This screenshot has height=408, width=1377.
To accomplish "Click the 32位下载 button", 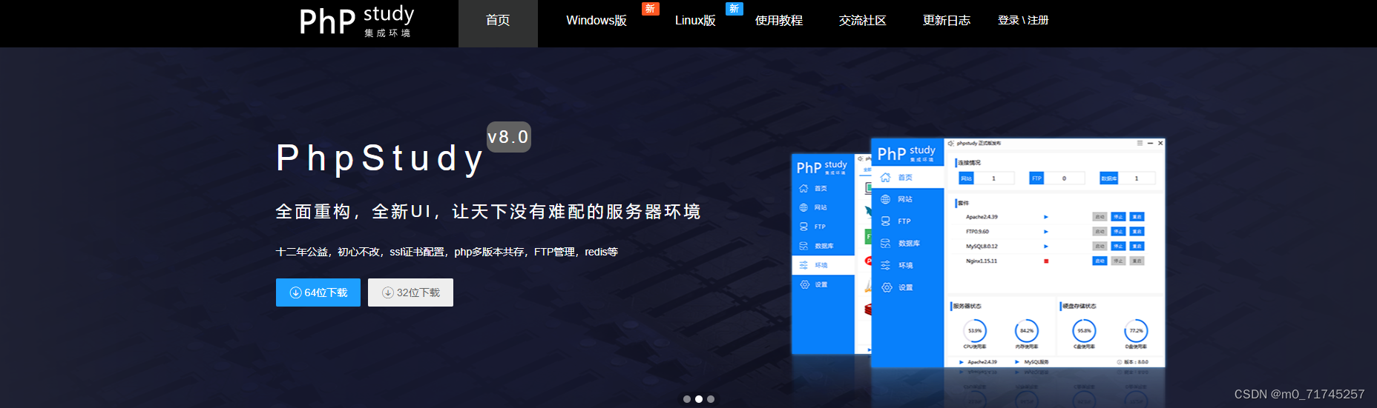I will click(x=410, y=292).
